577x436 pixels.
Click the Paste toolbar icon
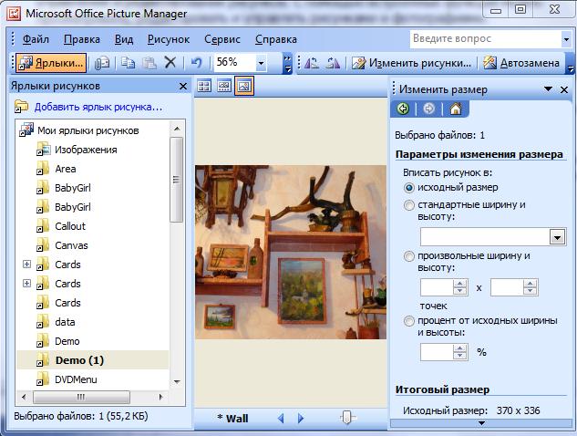(x=149, y=63)
